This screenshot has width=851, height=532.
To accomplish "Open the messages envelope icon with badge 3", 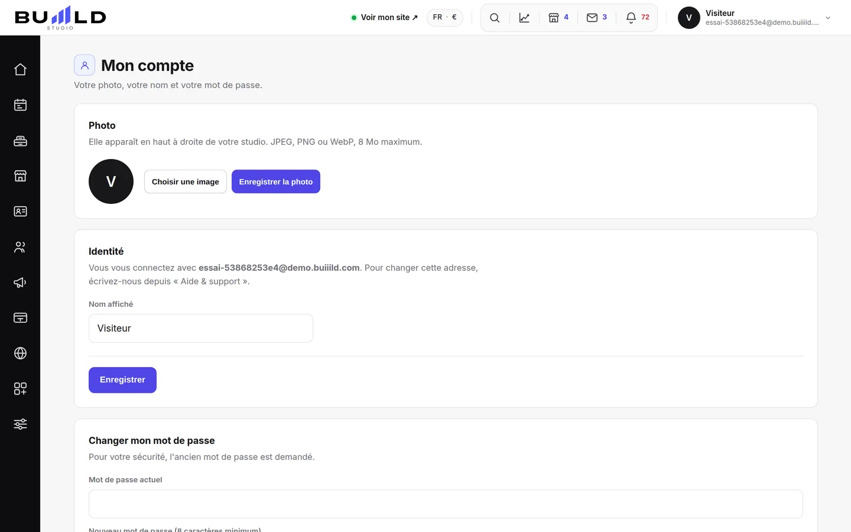I will [597, 18].
